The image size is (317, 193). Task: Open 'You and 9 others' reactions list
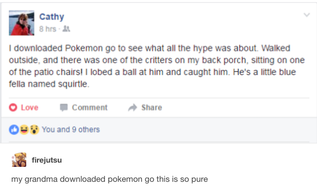[71, 130]
